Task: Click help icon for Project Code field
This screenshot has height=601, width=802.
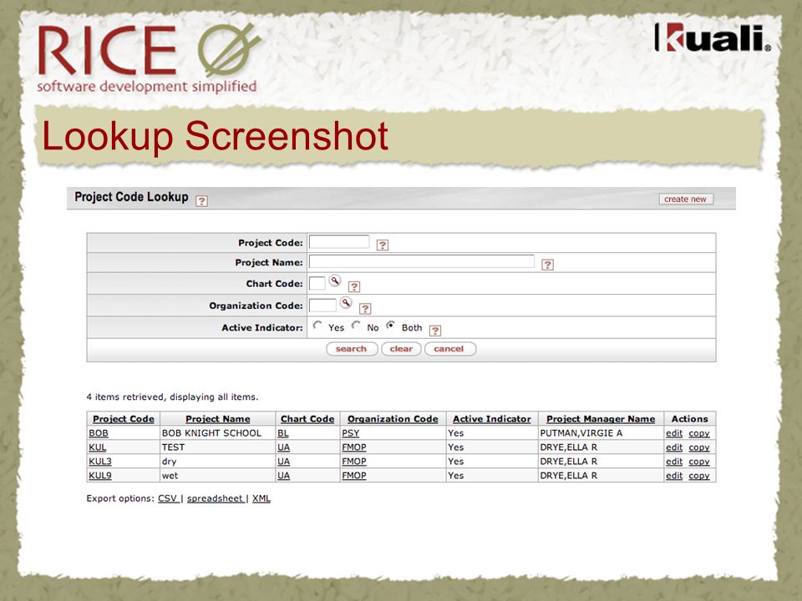Action: pyautogui.click(x=382, y=245)
